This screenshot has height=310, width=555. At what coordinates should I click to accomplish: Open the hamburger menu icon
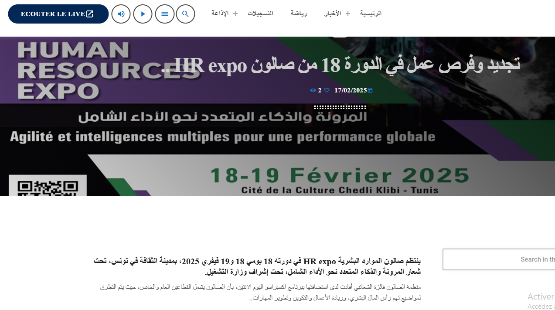(x=165, y=14)
